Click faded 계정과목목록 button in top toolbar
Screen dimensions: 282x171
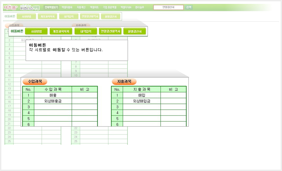pyautogui.click(x=47, y=17)
